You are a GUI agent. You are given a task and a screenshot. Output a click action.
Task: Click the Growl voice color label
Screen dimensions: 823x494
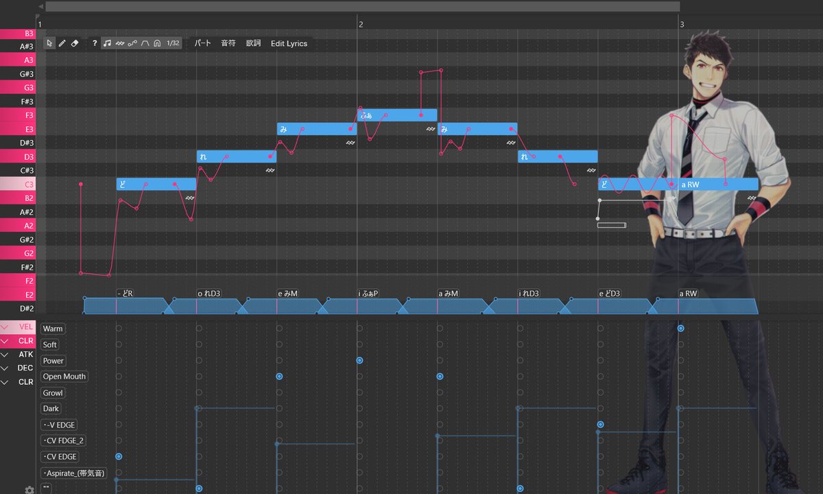click(53, 392)
